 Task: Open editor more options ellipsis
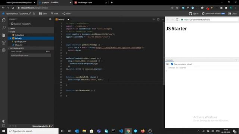(163, 19)
